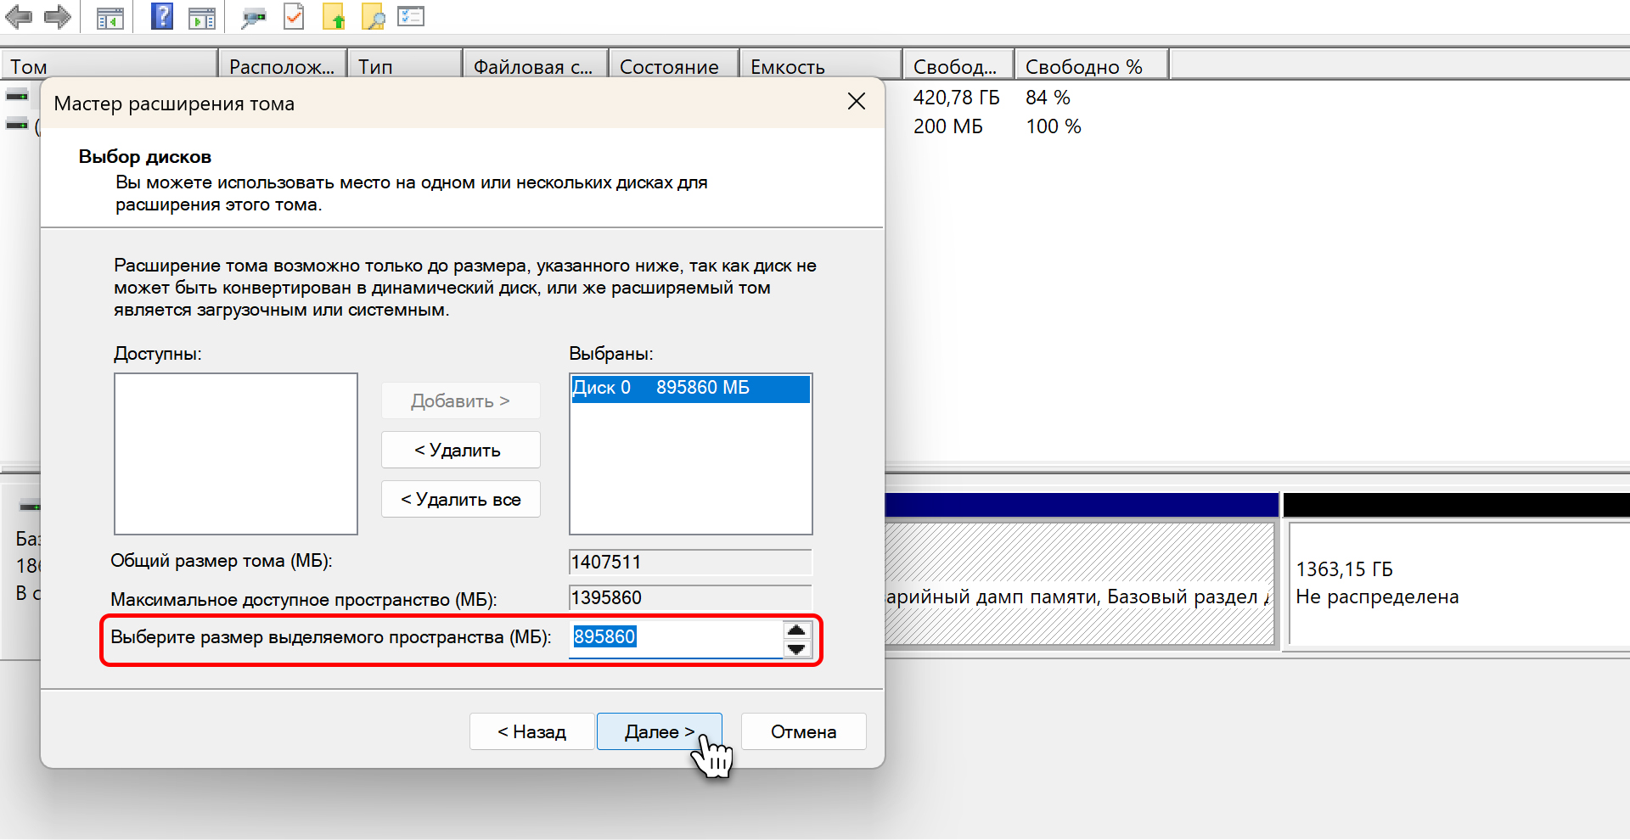Decrease allocated space with down spinner arrow
Image resolution: width=1630 pixels, height=840 pixels.
pos(796,649)
